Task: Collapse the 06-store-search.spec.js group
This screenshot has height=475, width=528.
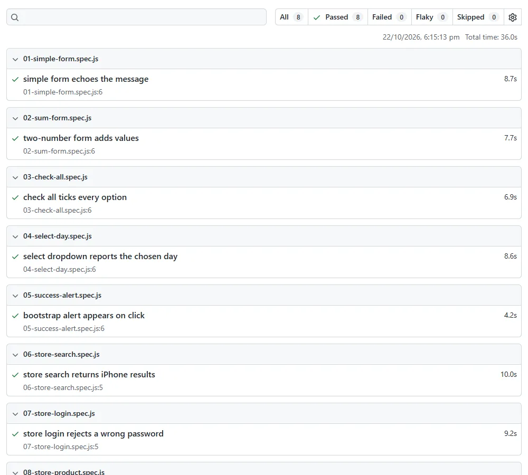Action: click(15, 355)
